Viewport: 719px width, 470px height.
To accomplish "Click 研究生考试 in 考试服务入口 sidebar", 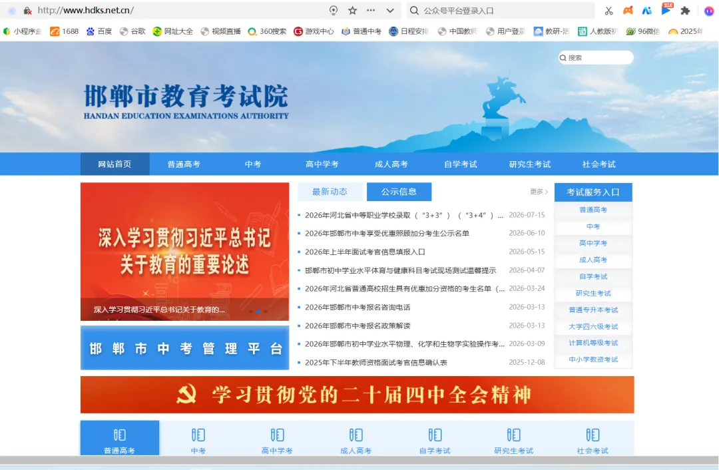I will (593, 293).
